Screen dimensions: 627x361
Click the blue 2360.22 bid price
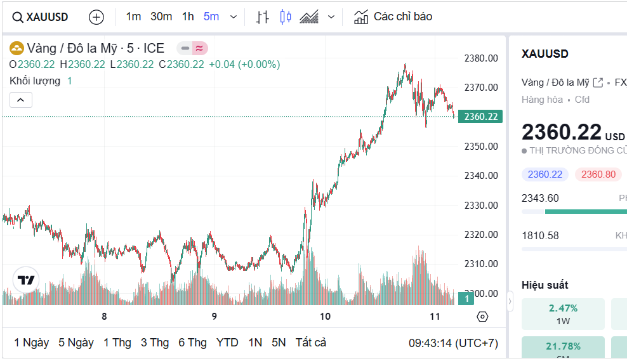tap(545, 174)
